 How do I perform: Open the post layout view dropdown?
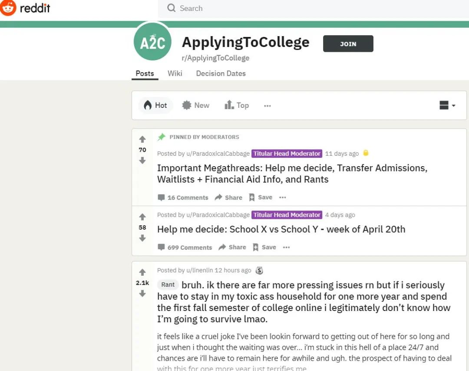tap(447, 105)
